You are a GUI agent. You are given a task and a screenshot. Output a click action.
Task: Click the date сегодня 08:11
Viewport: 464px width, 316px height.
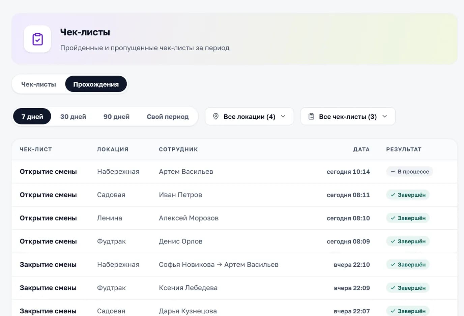coord(348,195)
